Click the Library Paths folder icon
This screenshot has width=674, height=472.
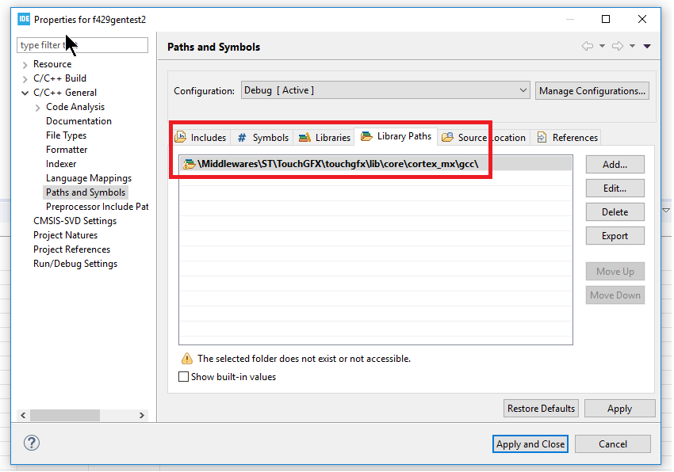click(366, 136)
